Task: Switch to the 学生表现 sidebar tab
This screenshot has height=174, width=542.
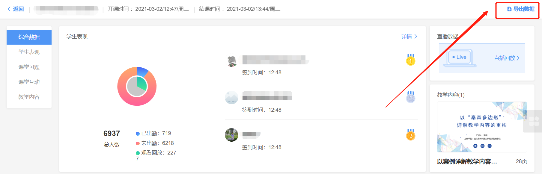Action: 29,52
